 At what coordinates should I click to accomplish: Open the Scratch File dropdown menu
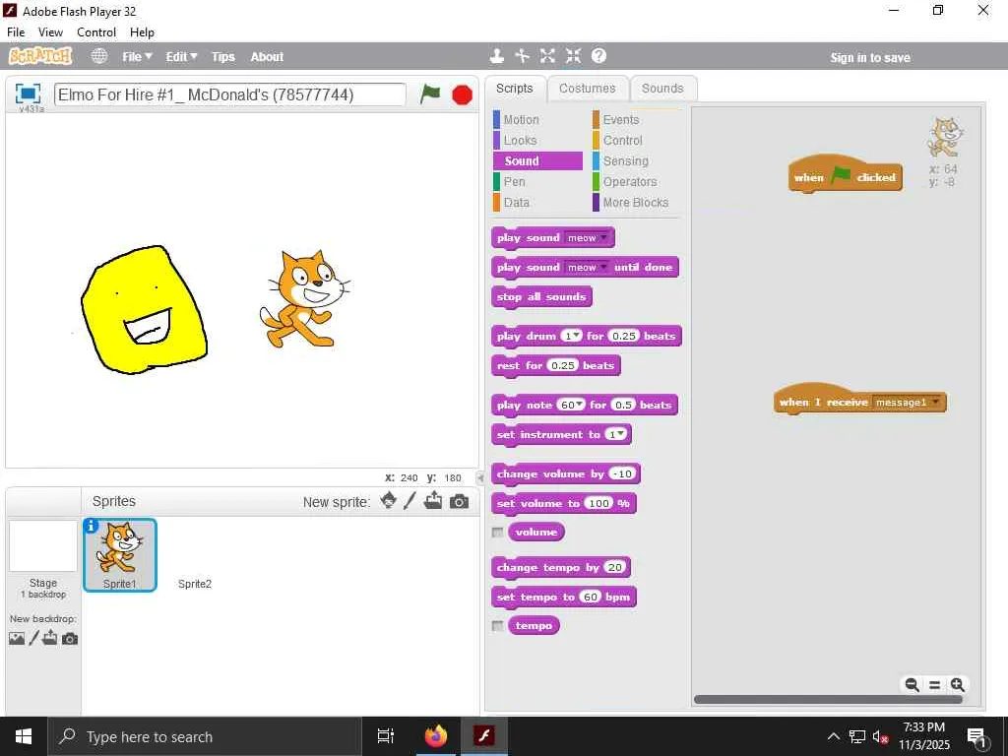pos(137,56)
